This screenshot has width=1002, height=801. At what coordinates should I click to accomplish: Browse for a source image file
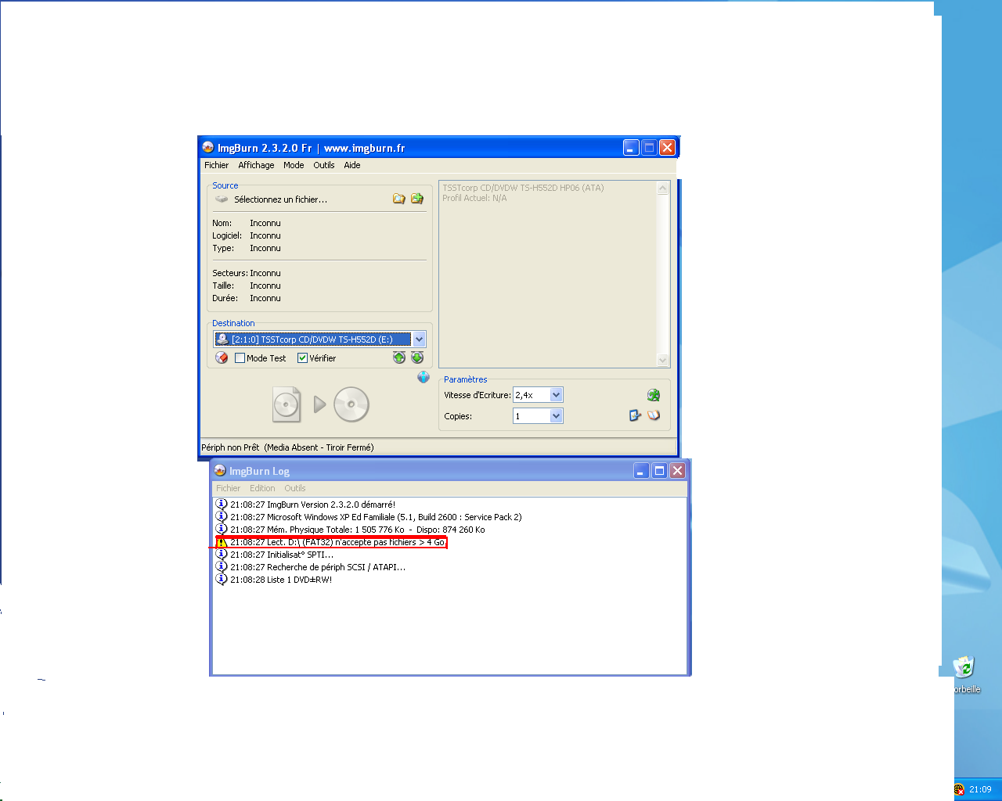[x=399, y=199]
